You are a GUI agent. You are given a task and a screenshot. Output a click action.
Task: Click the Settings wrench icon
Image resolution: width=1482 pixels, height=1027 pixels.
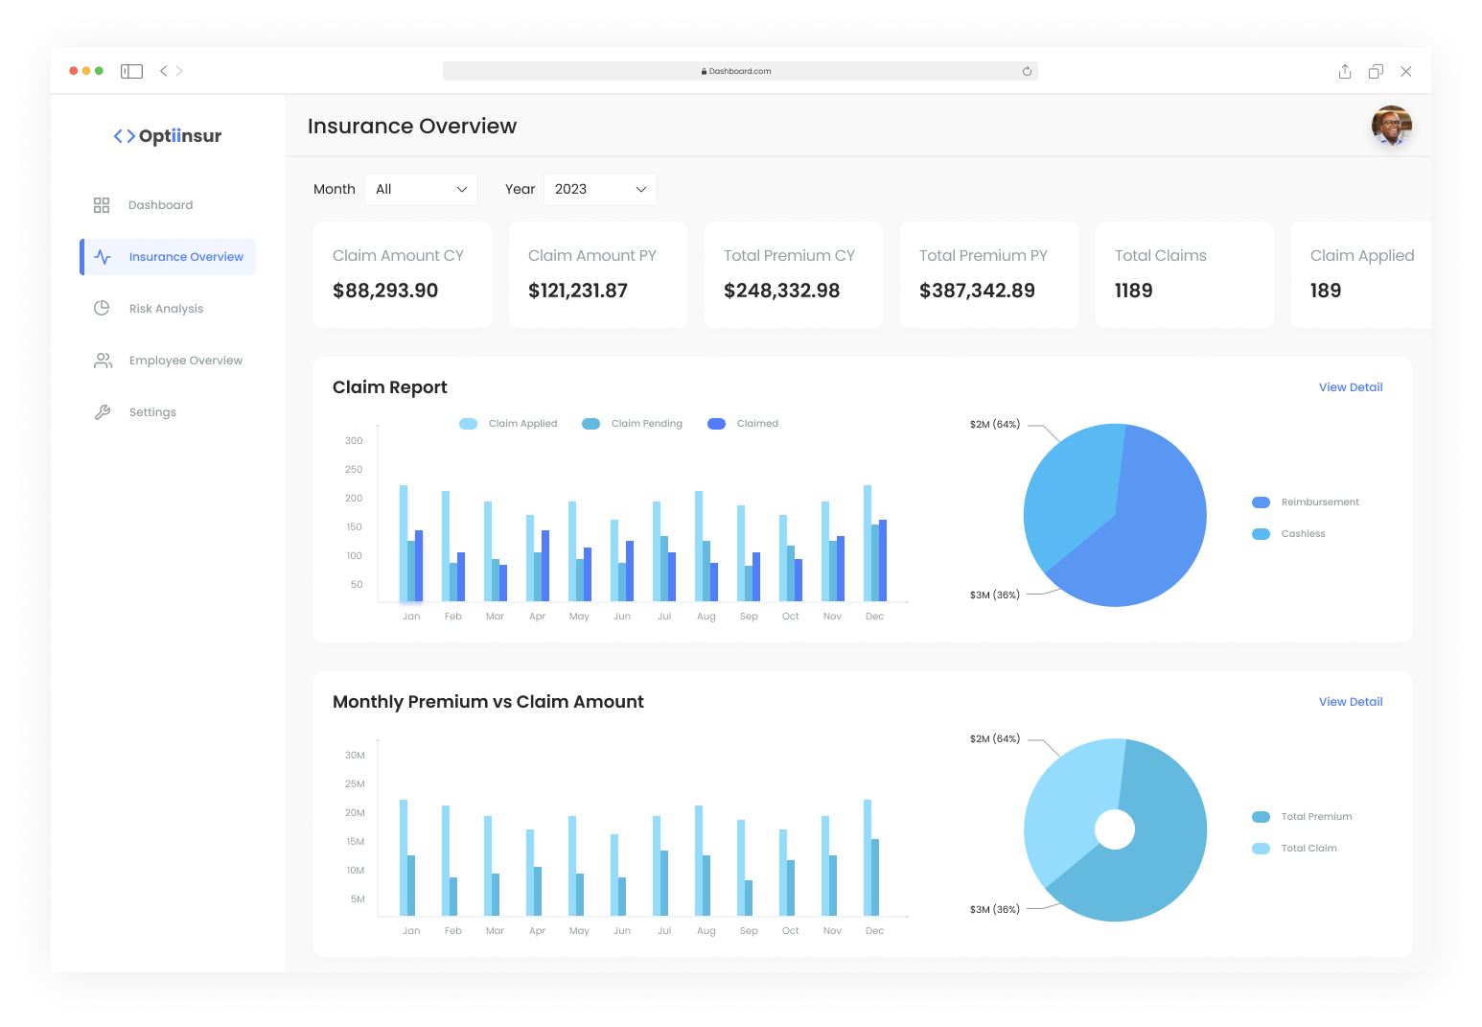pyautogui.click(x=103, y=412)
